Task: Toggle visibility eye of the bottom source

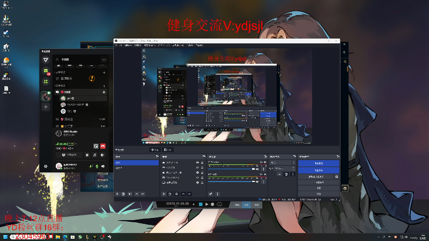Action: (x=197, y=183)
